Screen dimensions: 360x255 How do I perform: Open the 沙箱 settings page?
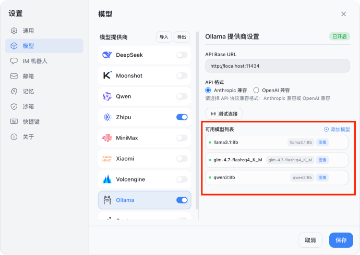(28, 107)
